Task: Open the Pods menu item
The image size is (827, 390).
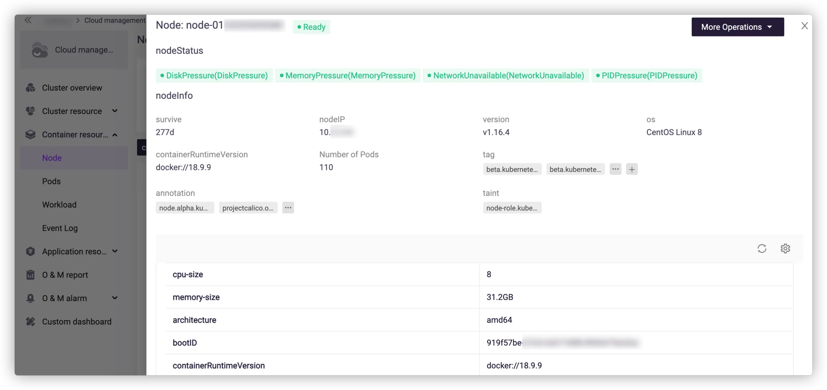Action: click(x=51, y=181)
